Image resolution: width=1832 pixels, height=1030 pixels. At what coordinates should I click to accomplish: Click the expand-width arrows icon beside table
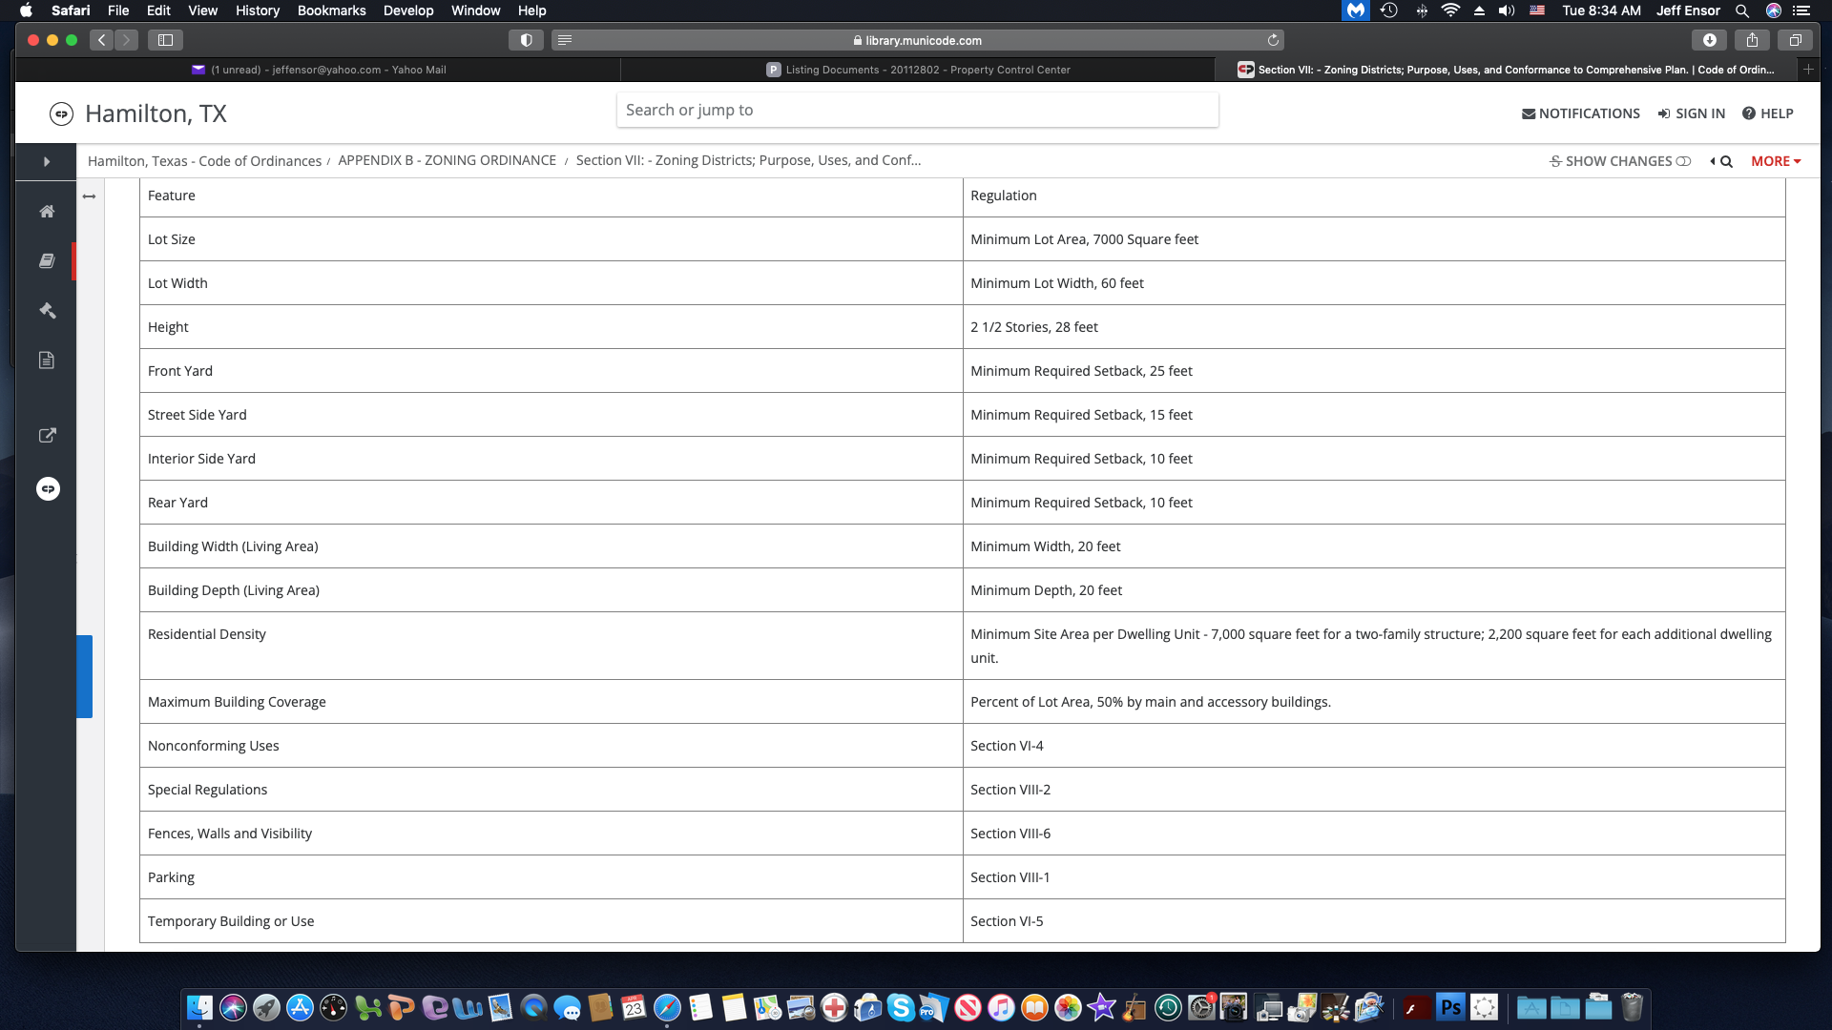tap(89, 196)
